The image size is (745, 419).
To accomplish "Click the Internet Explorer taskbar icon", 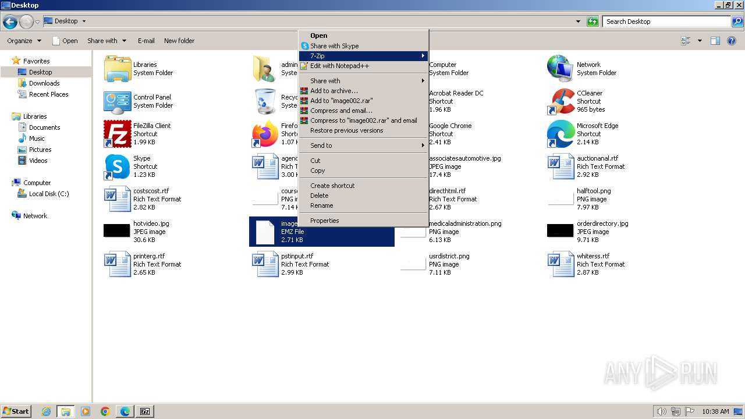I will click(x=46, y=411).
